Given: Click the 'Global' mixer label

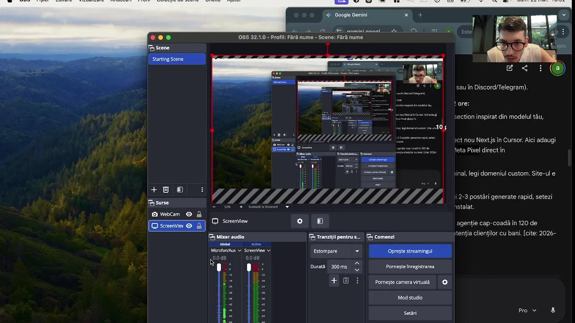Looking at the screenshot, I should [225, 244].
